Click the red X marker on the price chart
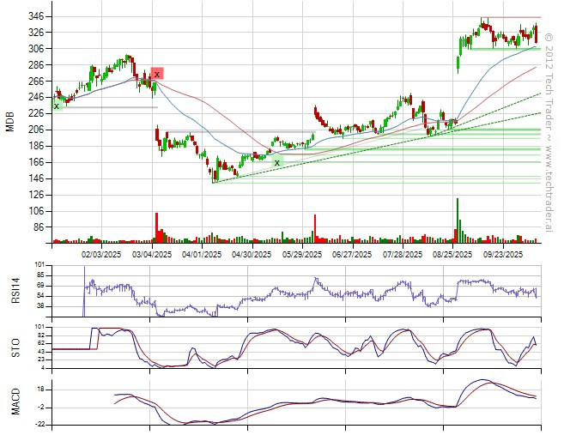This screenshot has width=564, height=441. pyautogui.click(x=157, y=74)
